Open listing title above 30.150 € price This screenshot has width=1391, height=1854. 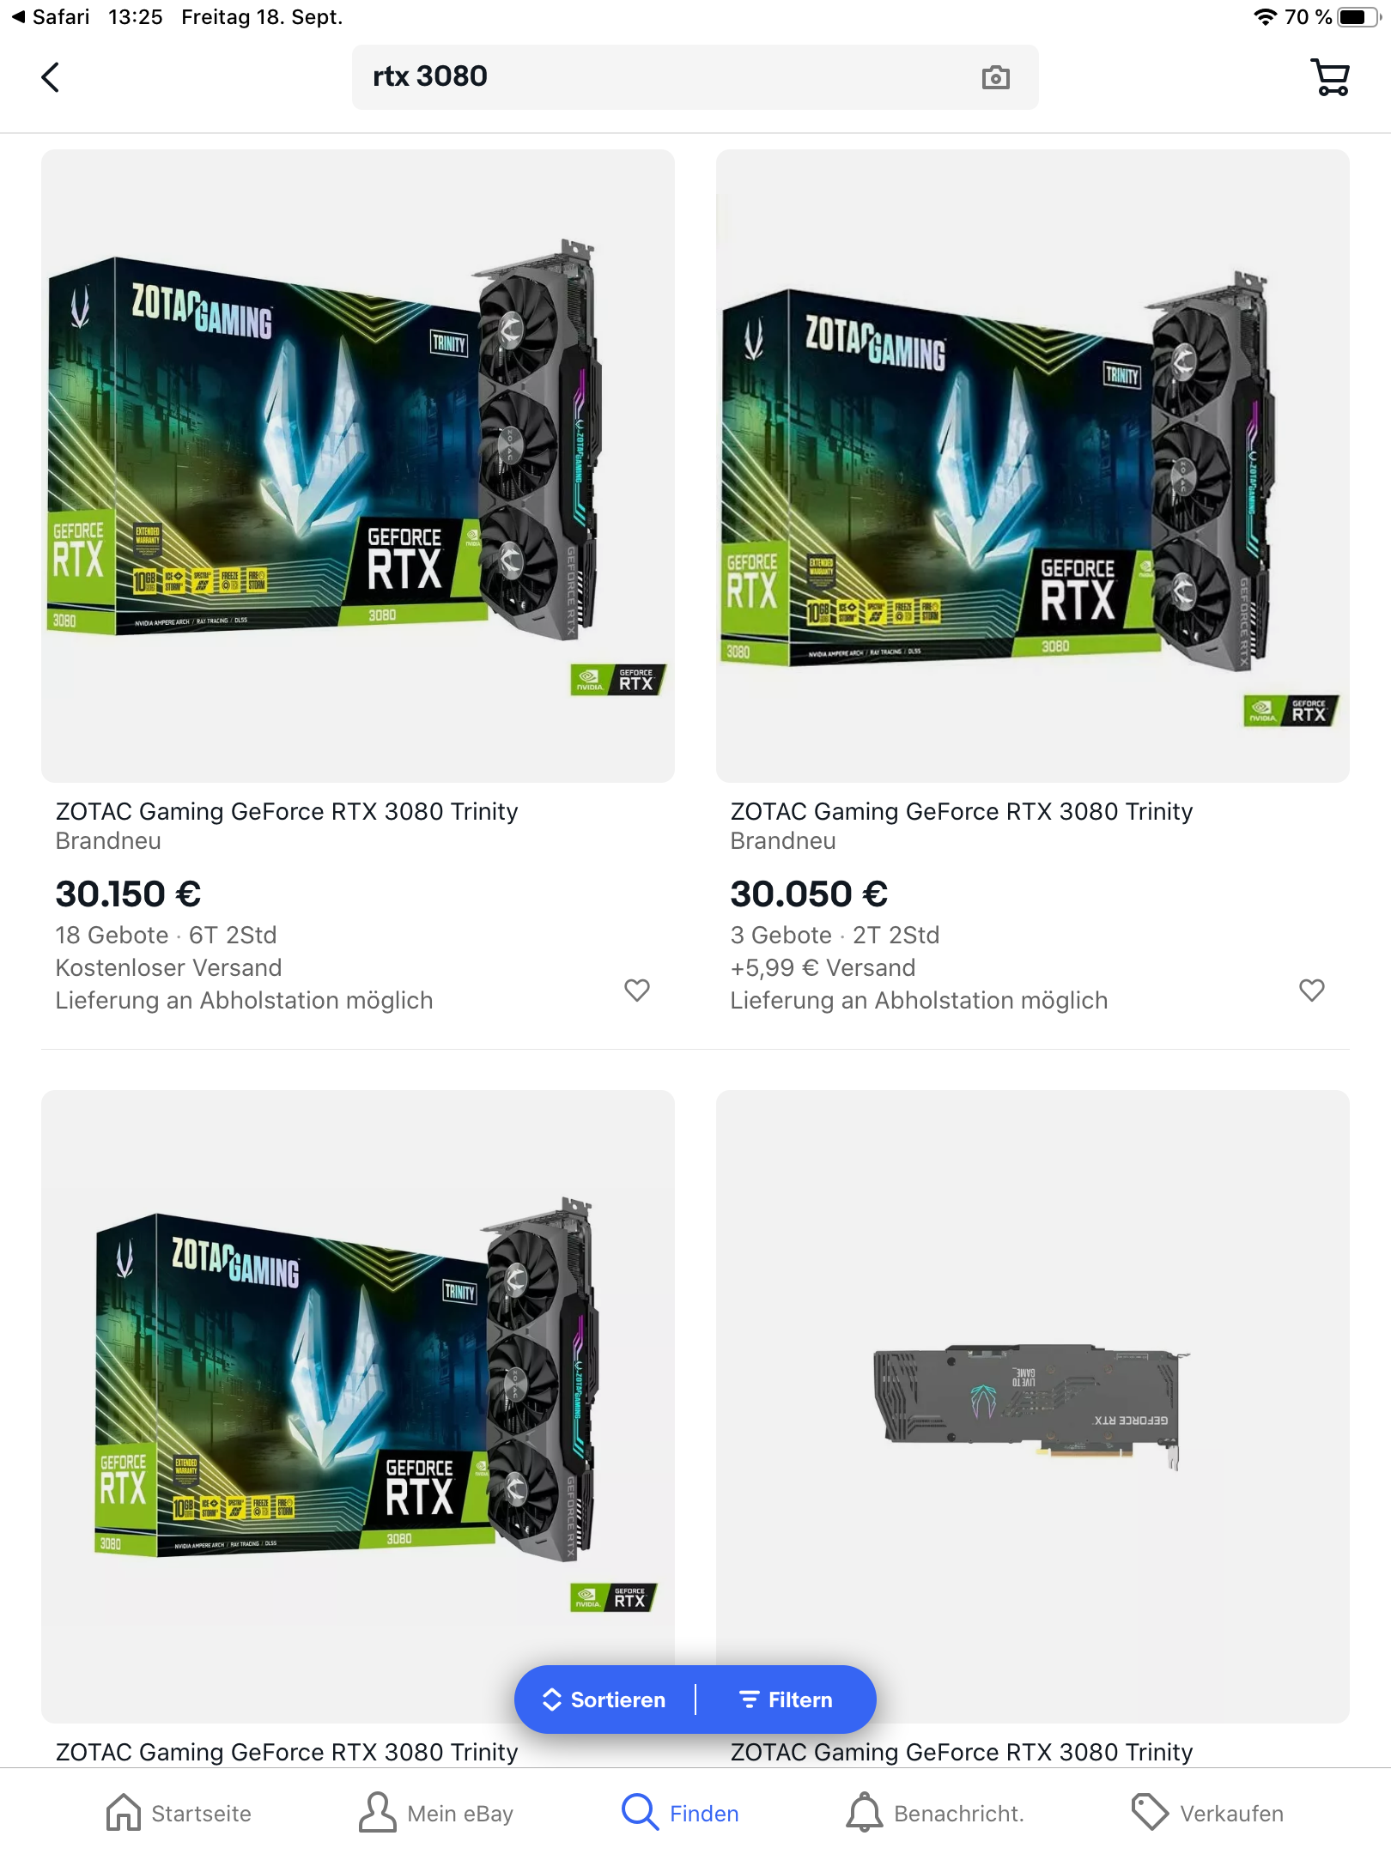tap(287, 811)
